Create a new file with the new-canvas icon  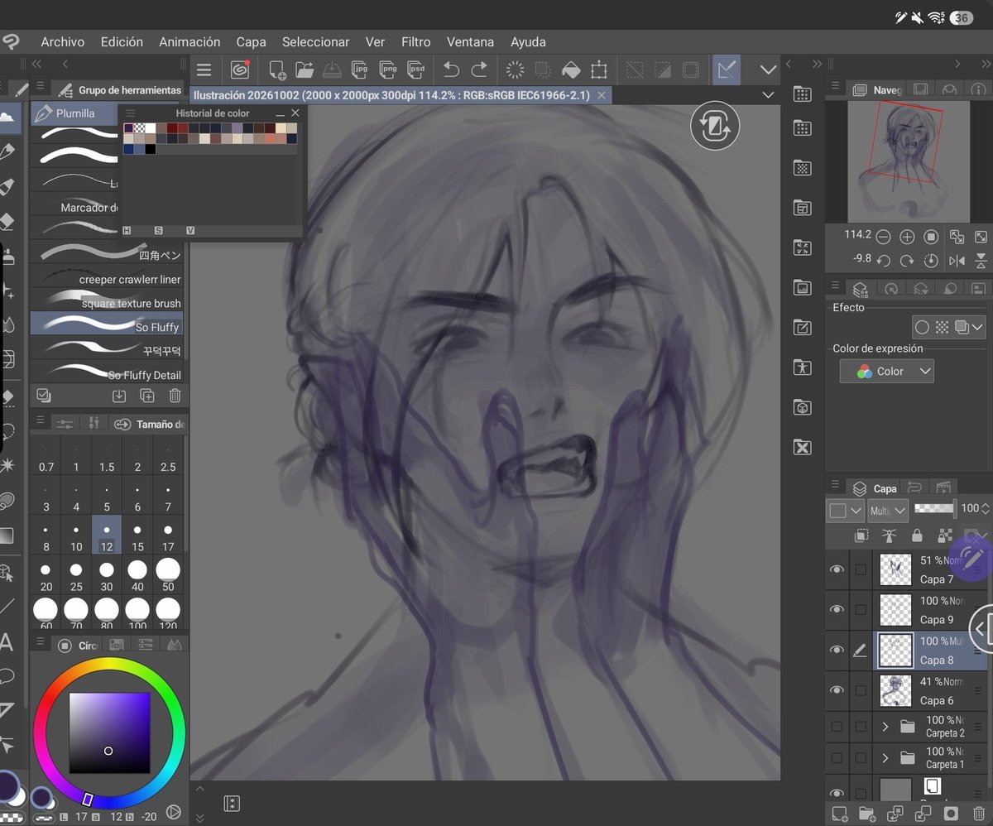277,70
